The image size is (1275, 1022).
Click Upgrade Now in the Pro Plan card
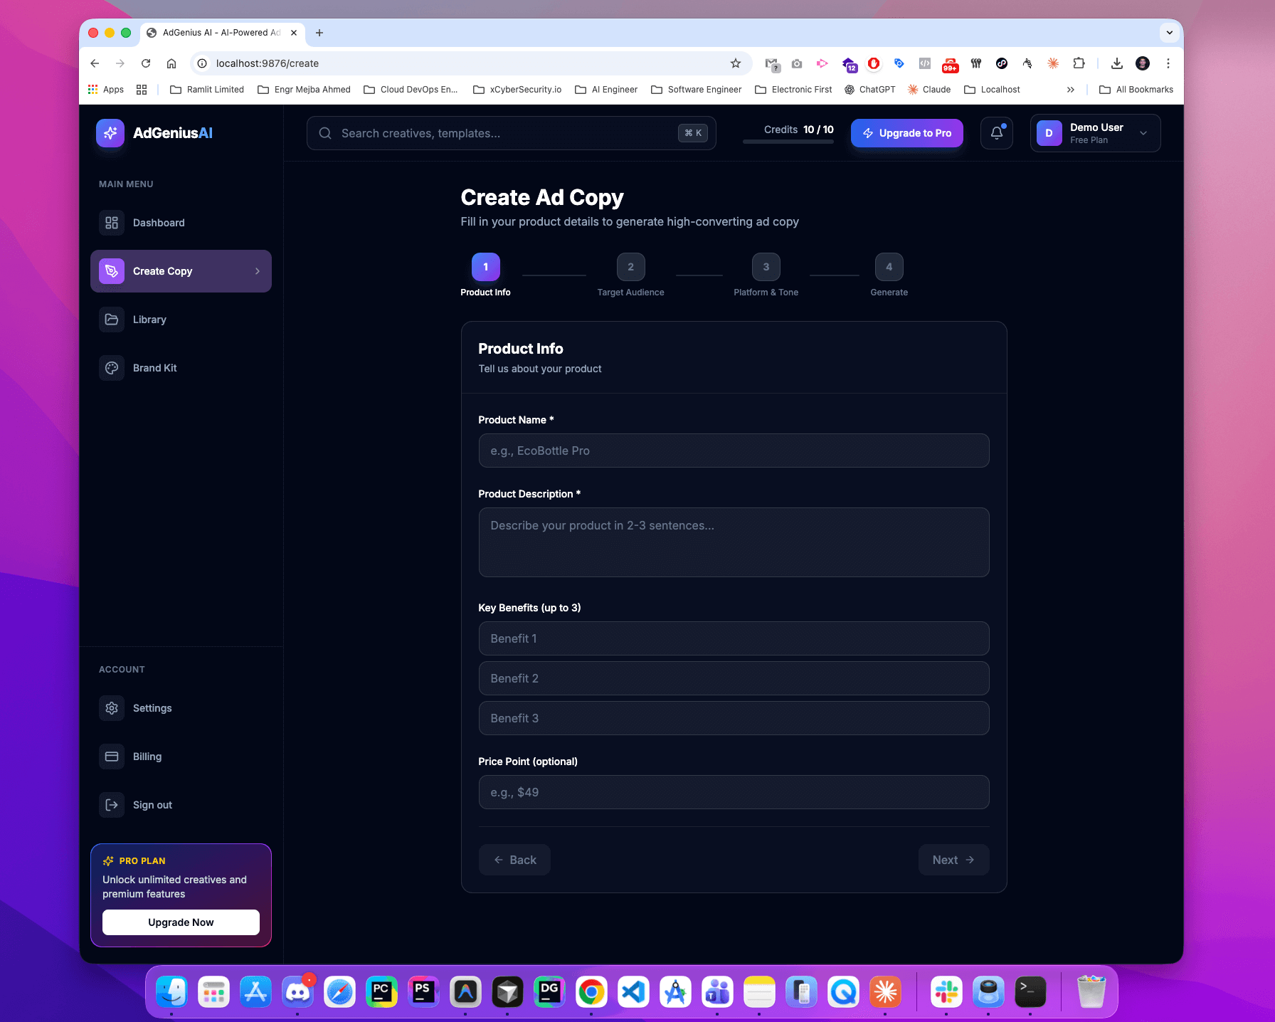[180, 922]
